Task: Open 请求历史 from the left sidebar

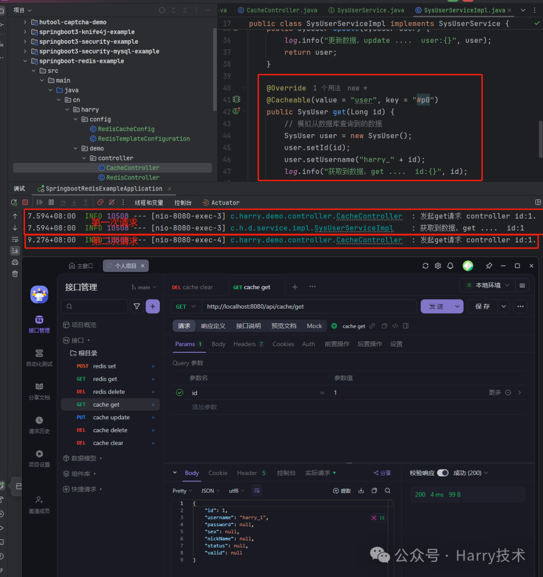Action: [x=39, y=426]
